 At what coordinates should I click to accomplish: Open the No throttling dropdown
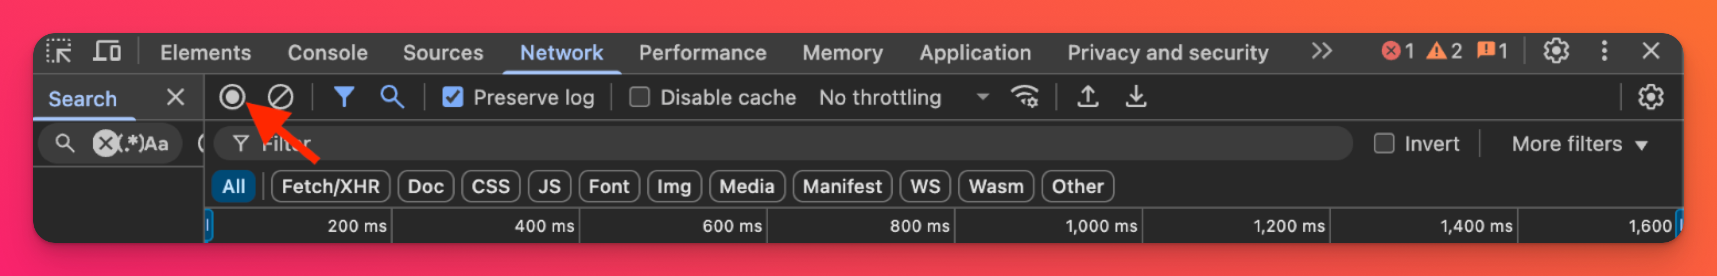[903, 98]
